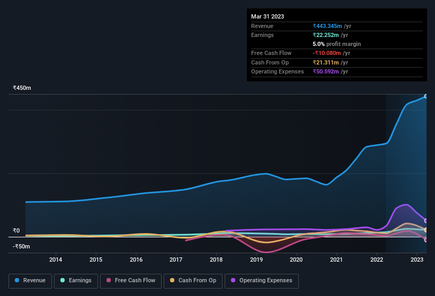Click the -₹50m y-axis label
The image size is (435, 296).
[x=21, y=246]
